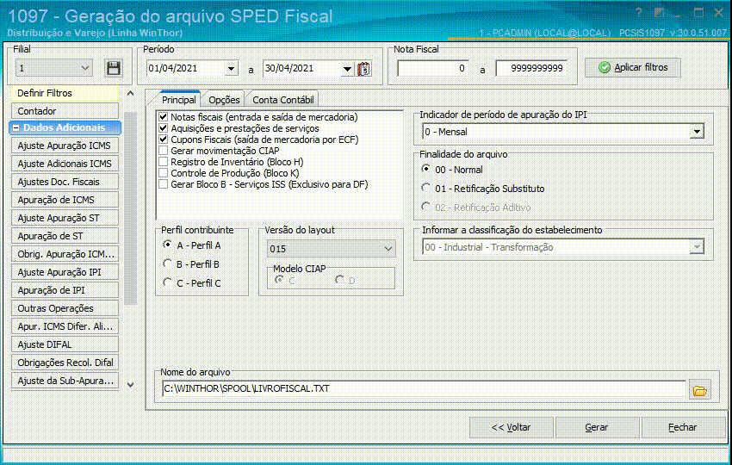Enable Registro de Inventário Bloco H

[163, 162]
